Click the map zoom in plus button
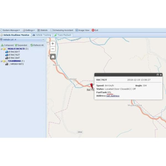 [x=53, y=44]
